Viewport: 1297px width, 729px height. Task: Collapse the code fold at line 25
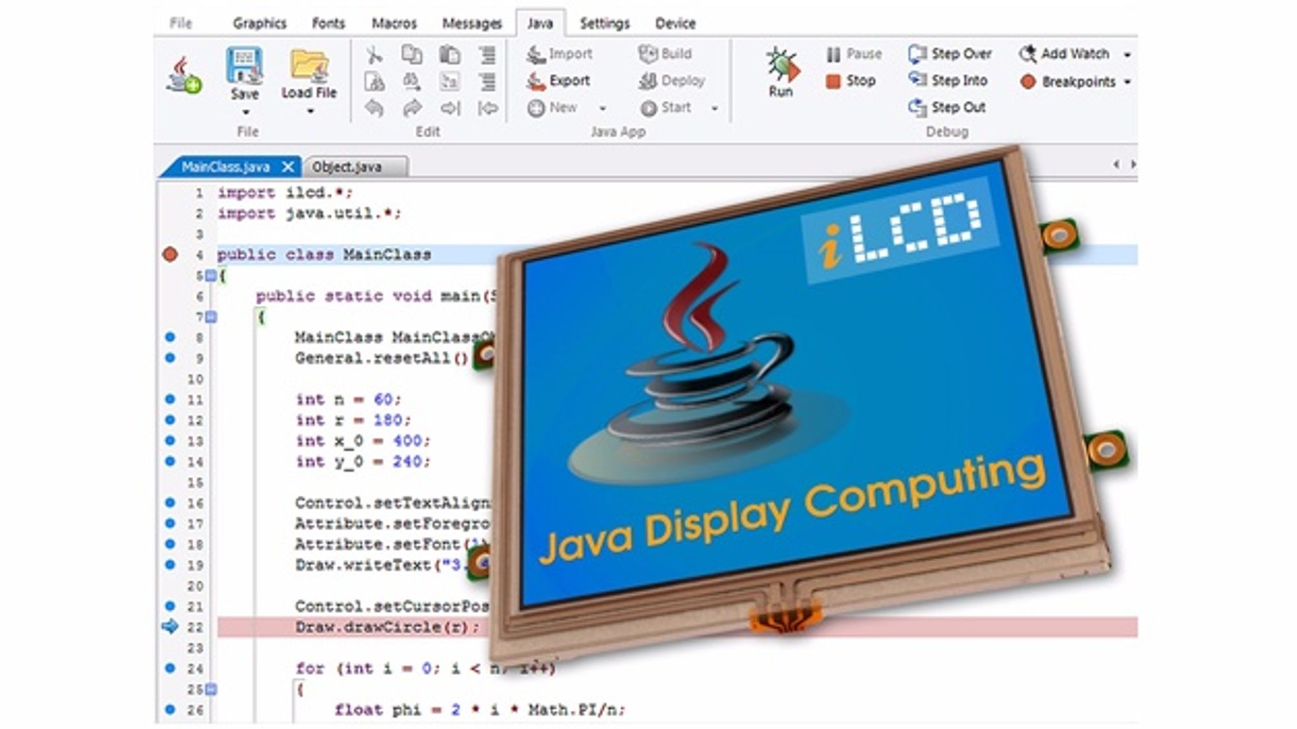point(211,689)
